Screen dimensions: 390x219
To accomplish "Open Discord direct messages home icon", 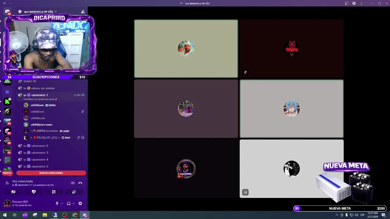I will pyautogui.click(x=7, y=12).
